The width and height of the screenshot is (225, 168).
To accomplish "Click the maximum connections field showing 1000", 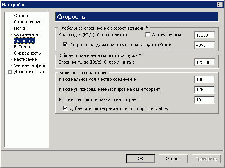I will (205, 80).
